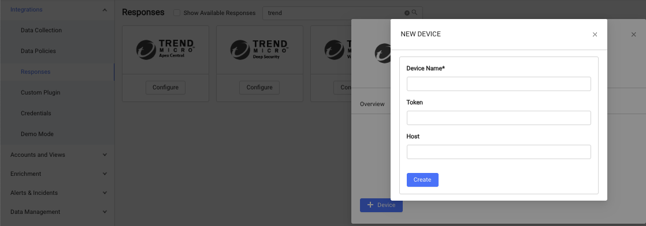Focus the Device Name field

[499, 84]
